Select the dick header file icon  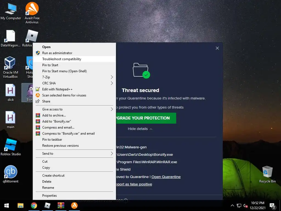pos(11,93)
